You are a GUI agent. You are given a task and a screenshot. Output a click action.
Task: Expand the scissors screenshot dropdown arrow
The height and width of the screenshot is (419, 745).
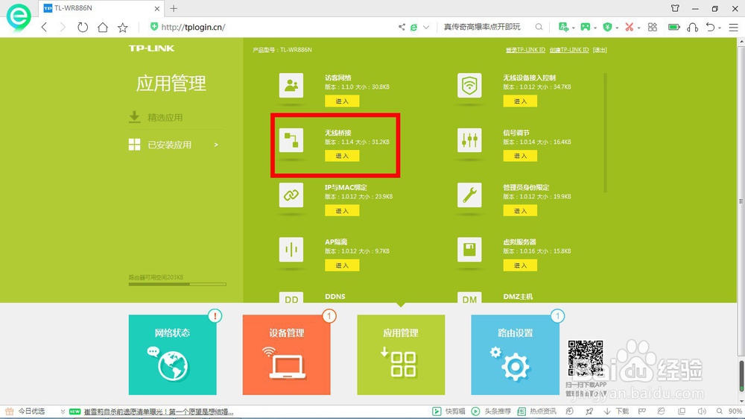tap(638, 28)
